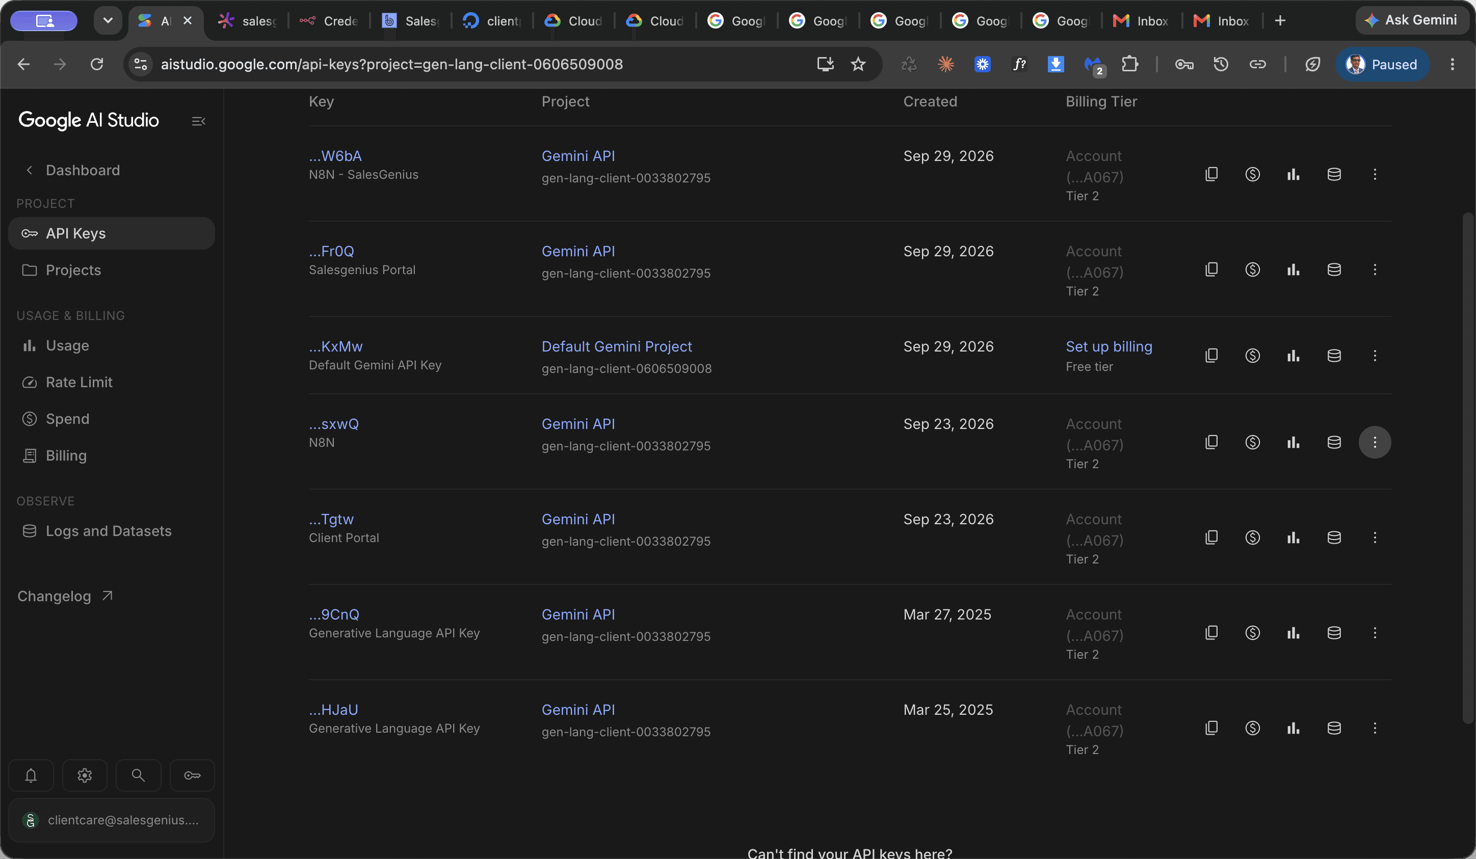Open Logs and Datasets in sidebar
The height and width of the screenshot is (859, 1476).
coord(111,531)
